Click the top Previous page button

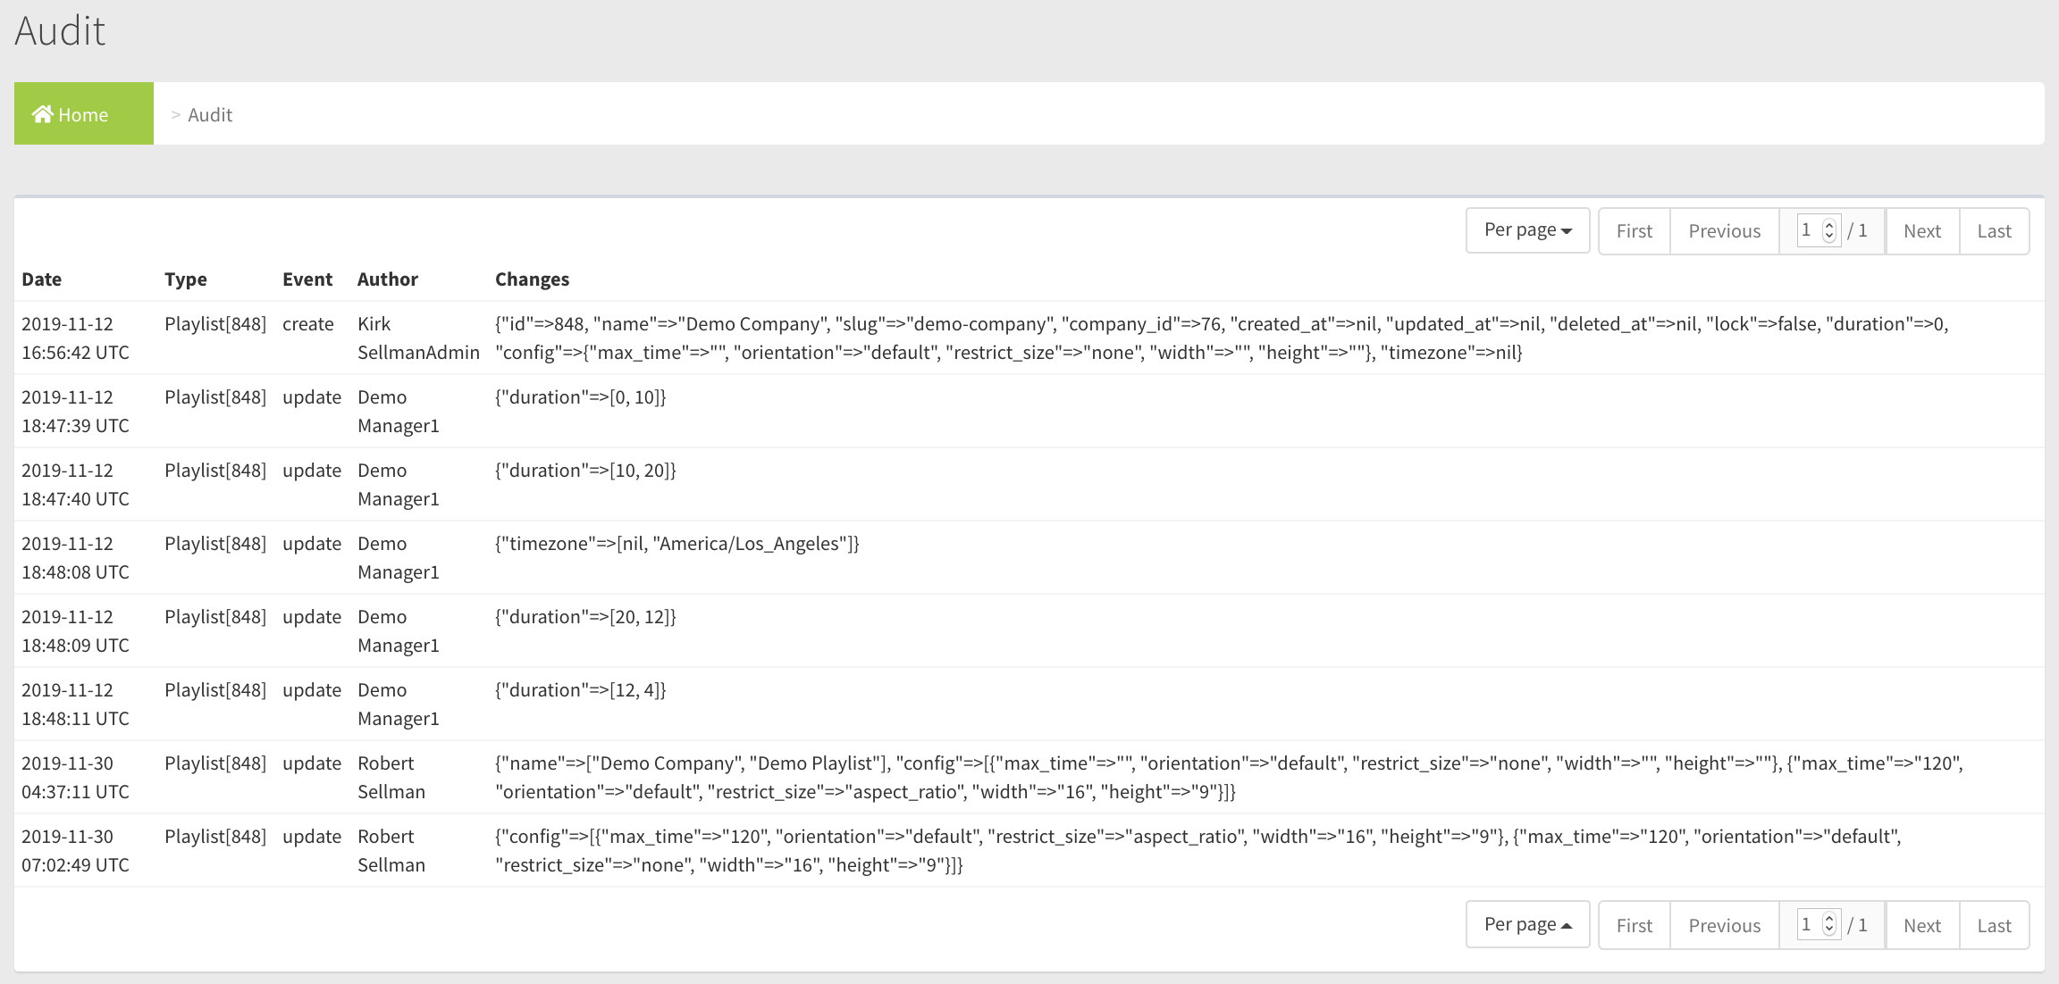(x=1724, y=231)
